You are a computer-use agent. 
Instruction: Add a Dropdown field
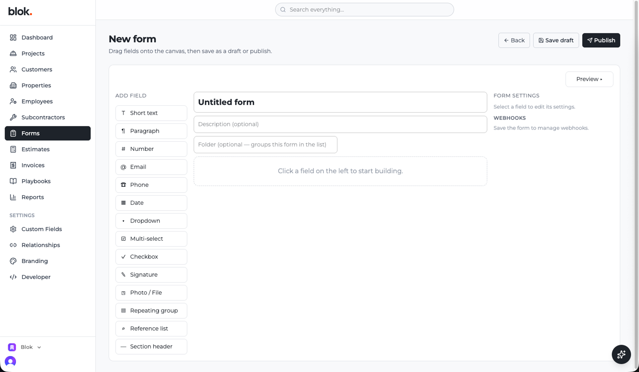151,221
